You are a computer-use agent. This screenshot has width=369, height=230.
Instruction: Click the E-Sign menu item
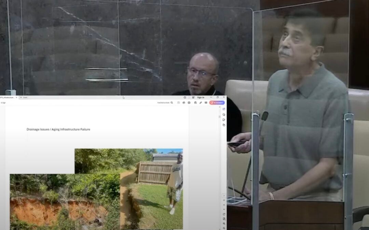point(3,103)
